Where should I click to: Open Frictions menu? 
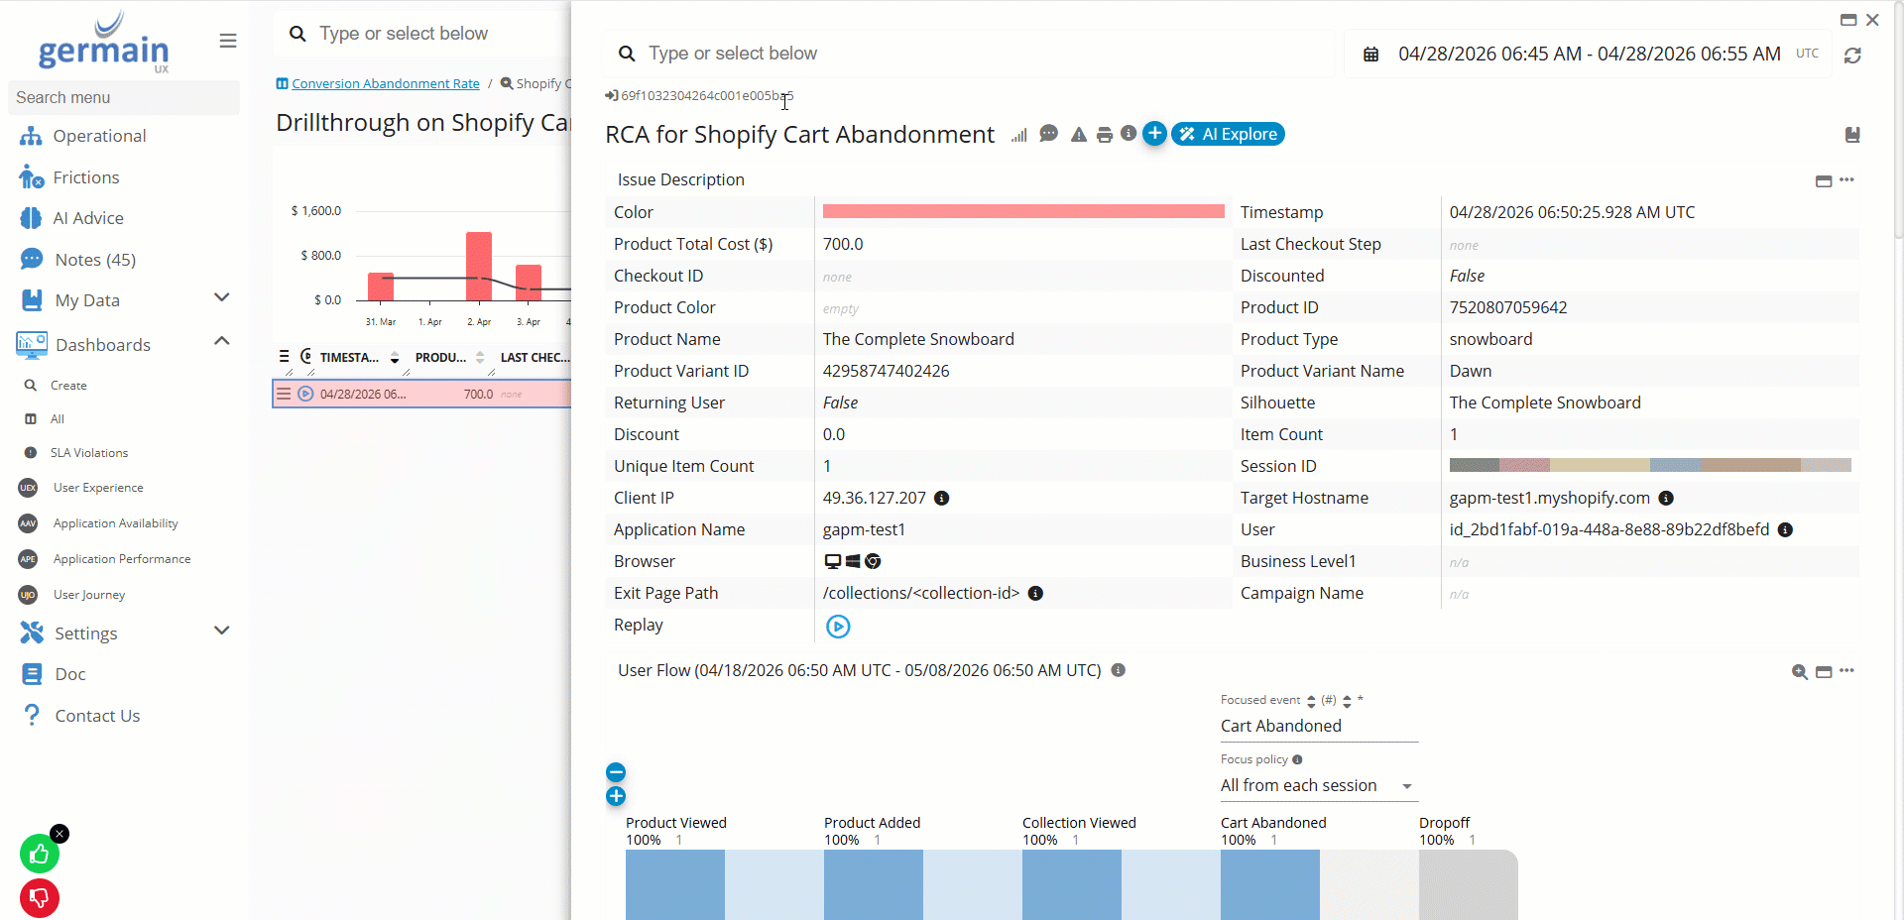click(x=85, y=177)
